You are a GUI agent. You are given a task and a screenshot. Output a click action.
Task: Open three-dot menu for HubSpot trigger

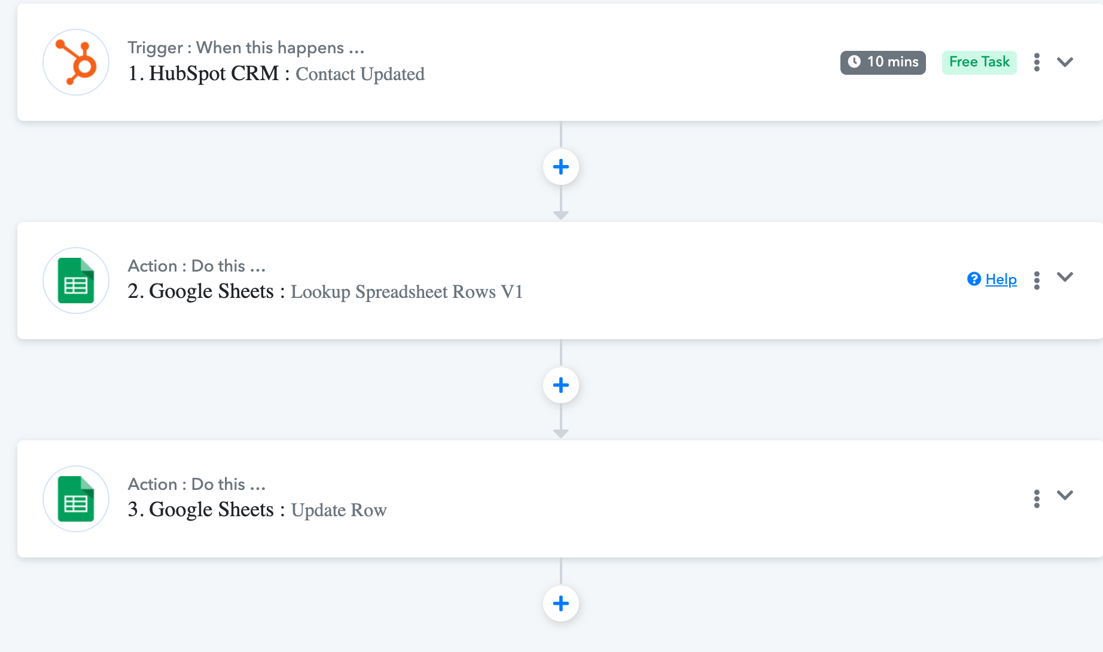(x=1037, y=62)
